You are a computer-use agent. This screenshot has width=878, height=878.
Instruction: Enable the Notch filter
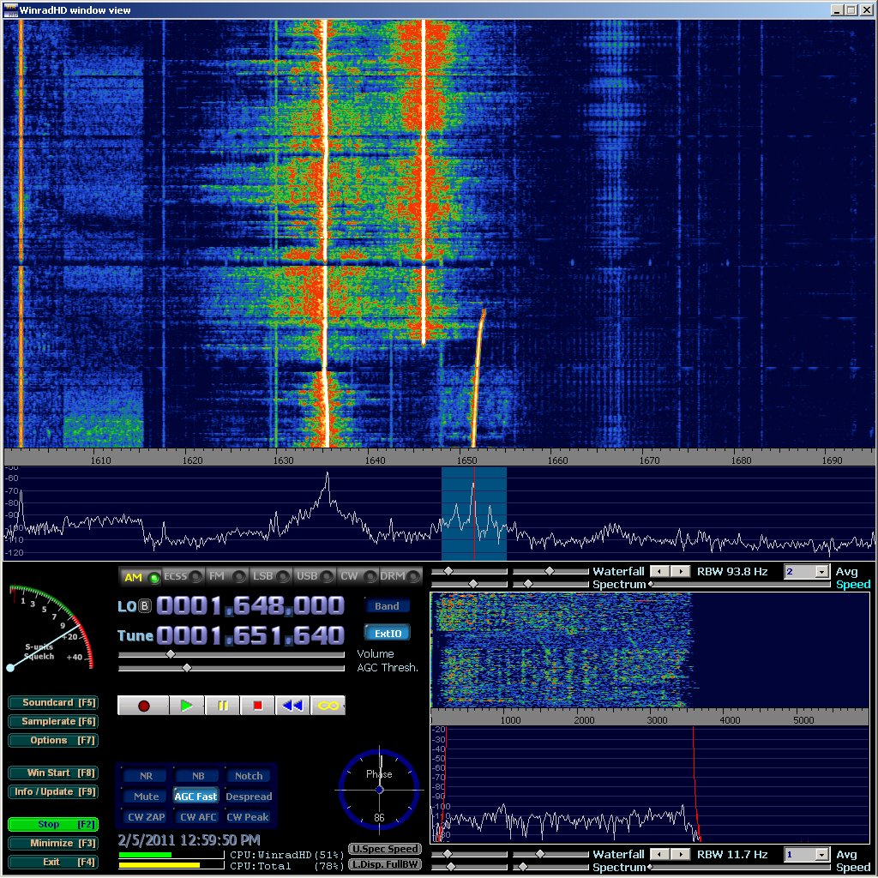pos(249,776)
